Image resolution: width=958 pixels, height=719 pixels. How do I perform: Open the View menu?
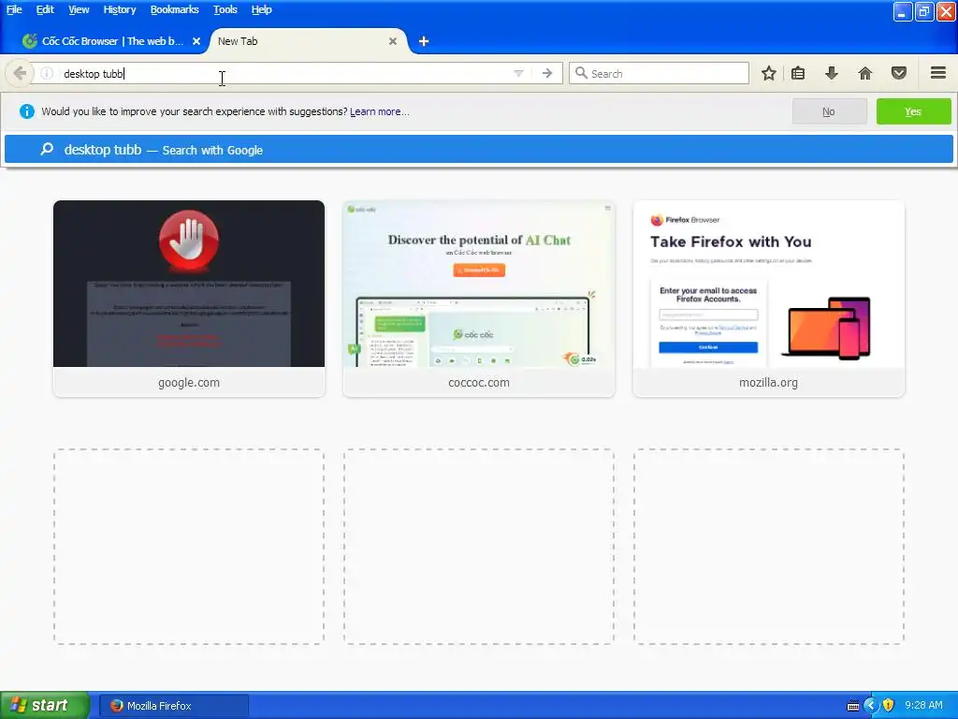point(79,9)
